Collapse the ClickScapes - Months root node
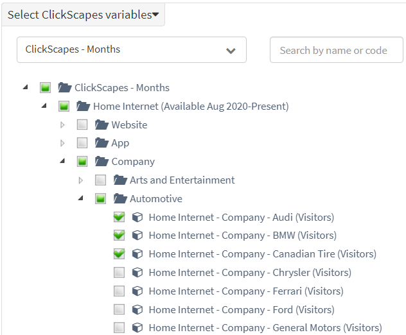406x335 pixels. pos(26,87)
